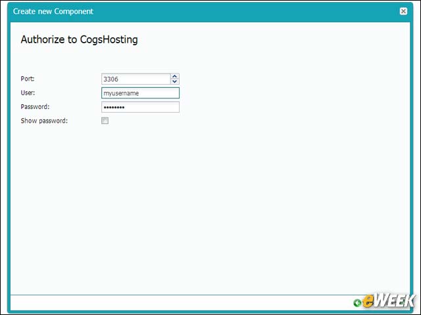Viewport: 421px width, 315px height.
Task: Increase the Port value with up arrow
Action: point(175,76)
